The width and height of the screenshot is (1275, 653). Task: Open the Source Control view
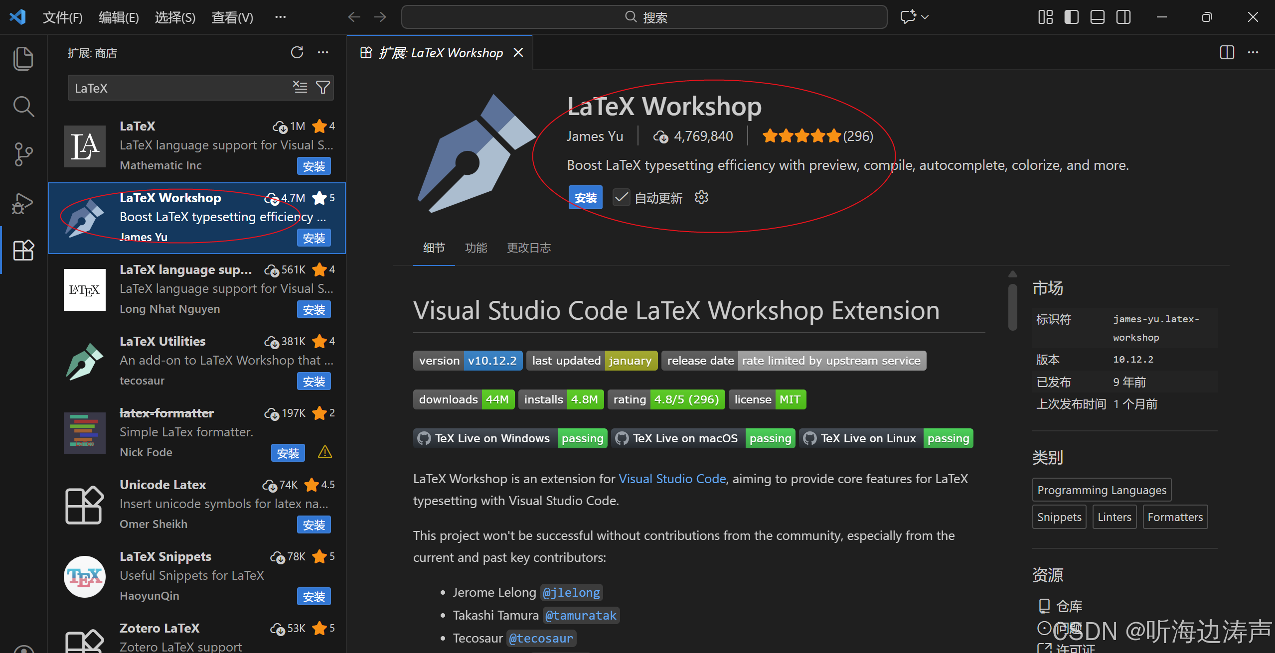pos(23,154)
